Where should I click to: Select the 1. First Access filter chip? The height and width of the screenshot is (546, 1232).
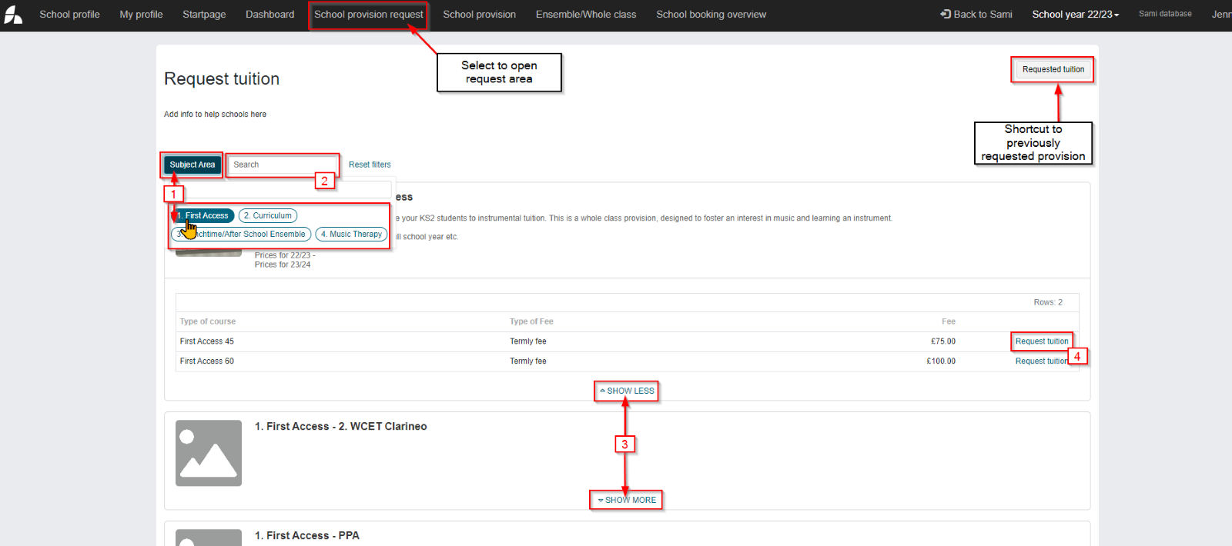pos(203,216)
